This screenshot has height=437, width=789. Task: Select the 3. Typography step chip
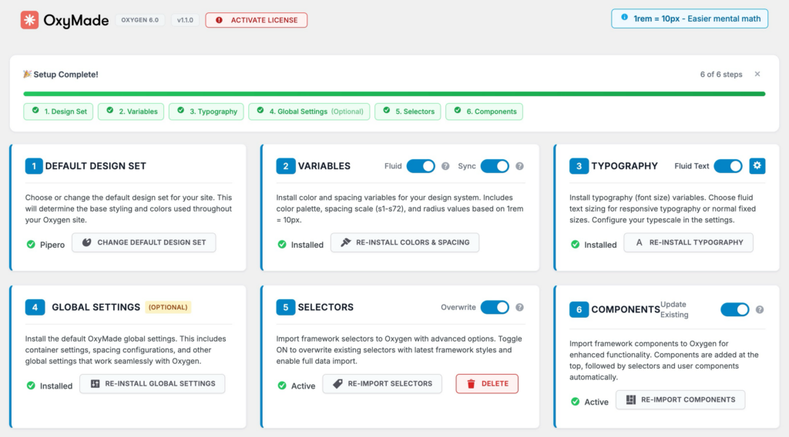(206, 112)
